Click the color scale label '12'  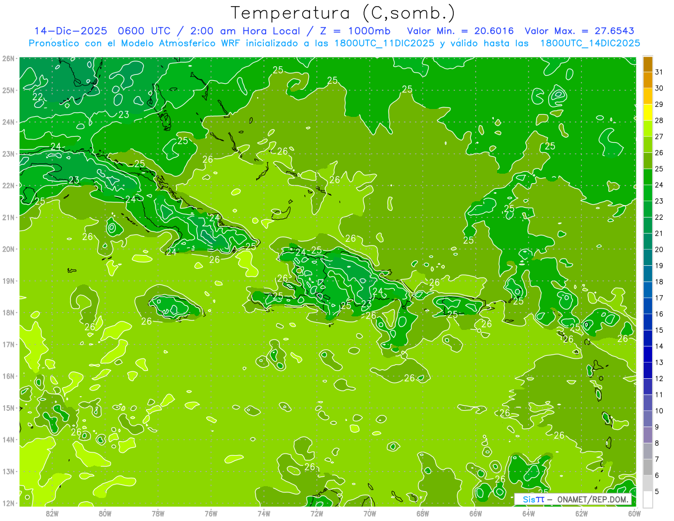[659, 378]
